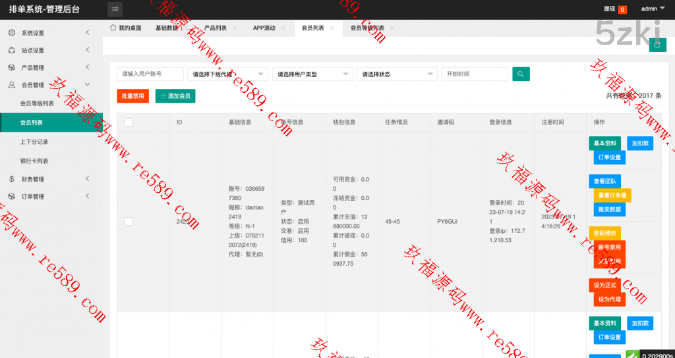Open 上下分记录 in the sidebar
This screenshot has width=675, height=358.
[34, 141]
